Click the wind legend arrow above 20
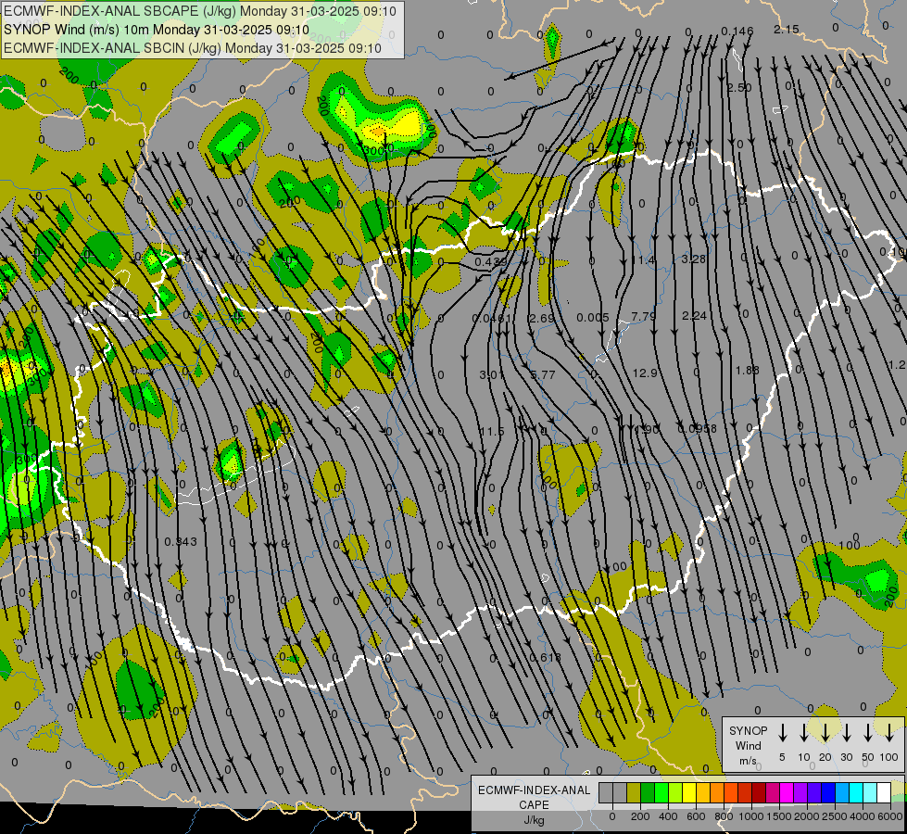Viewport: 907px width, 834px height. tap(825, 733)
